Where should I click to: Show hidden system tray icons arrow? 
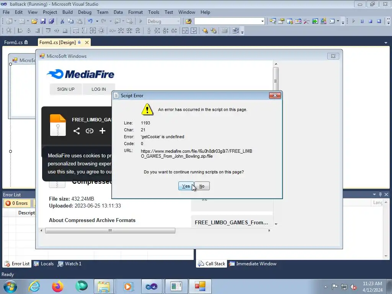[325, 287]
